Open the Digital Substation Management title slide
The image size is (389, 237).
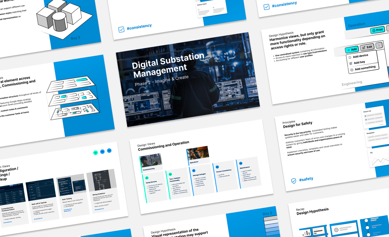188,80
